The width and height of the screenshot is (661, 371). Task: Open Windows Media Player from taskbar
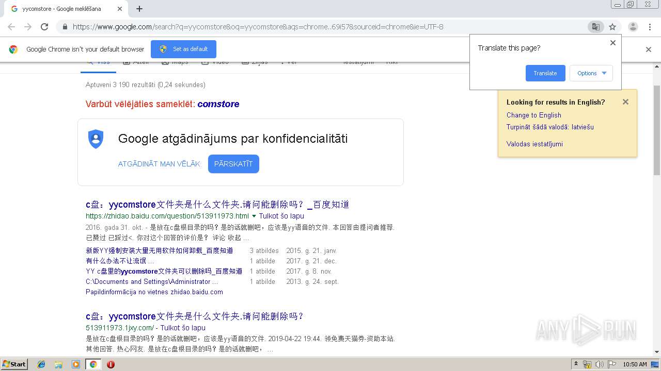(76, 364)
